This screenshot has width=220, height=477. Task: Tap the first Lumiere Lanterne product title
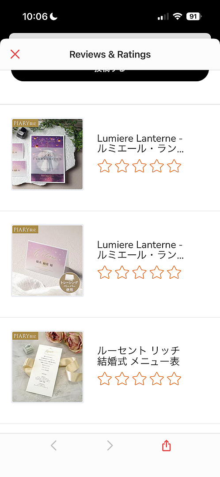coord(140,144)
